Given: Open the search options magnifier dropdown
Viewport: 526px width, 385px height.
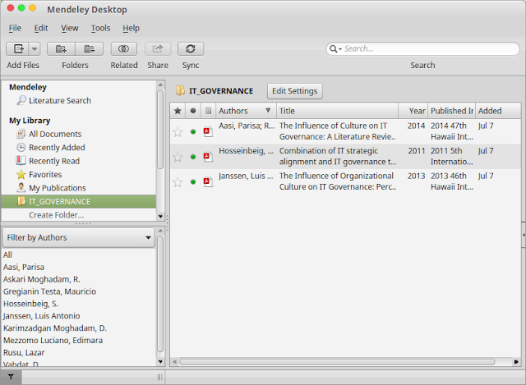Looking at the screenshot, I should pos(335,49).
